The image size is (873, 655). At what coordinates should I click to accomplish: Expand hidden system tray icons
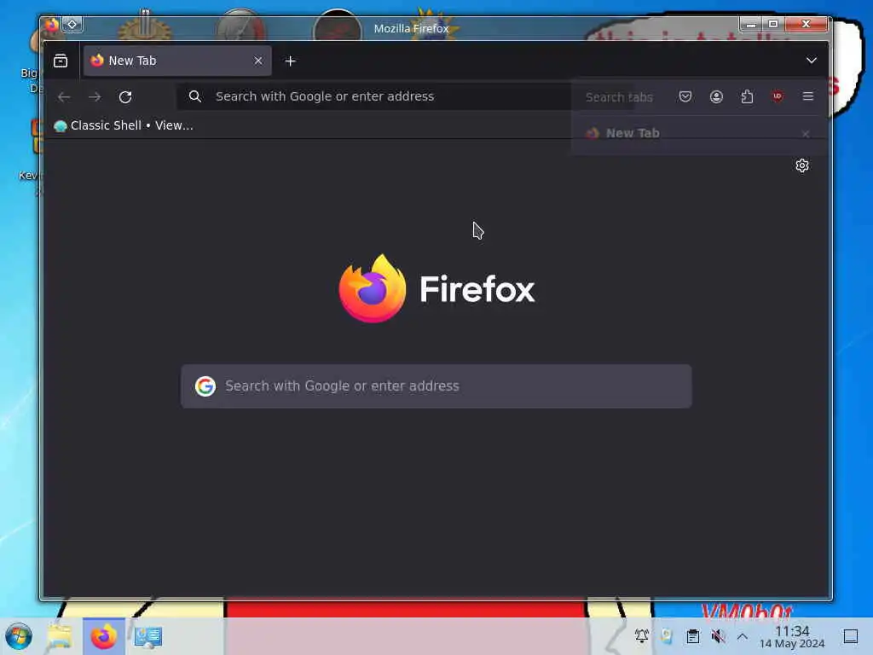(743, 636)
